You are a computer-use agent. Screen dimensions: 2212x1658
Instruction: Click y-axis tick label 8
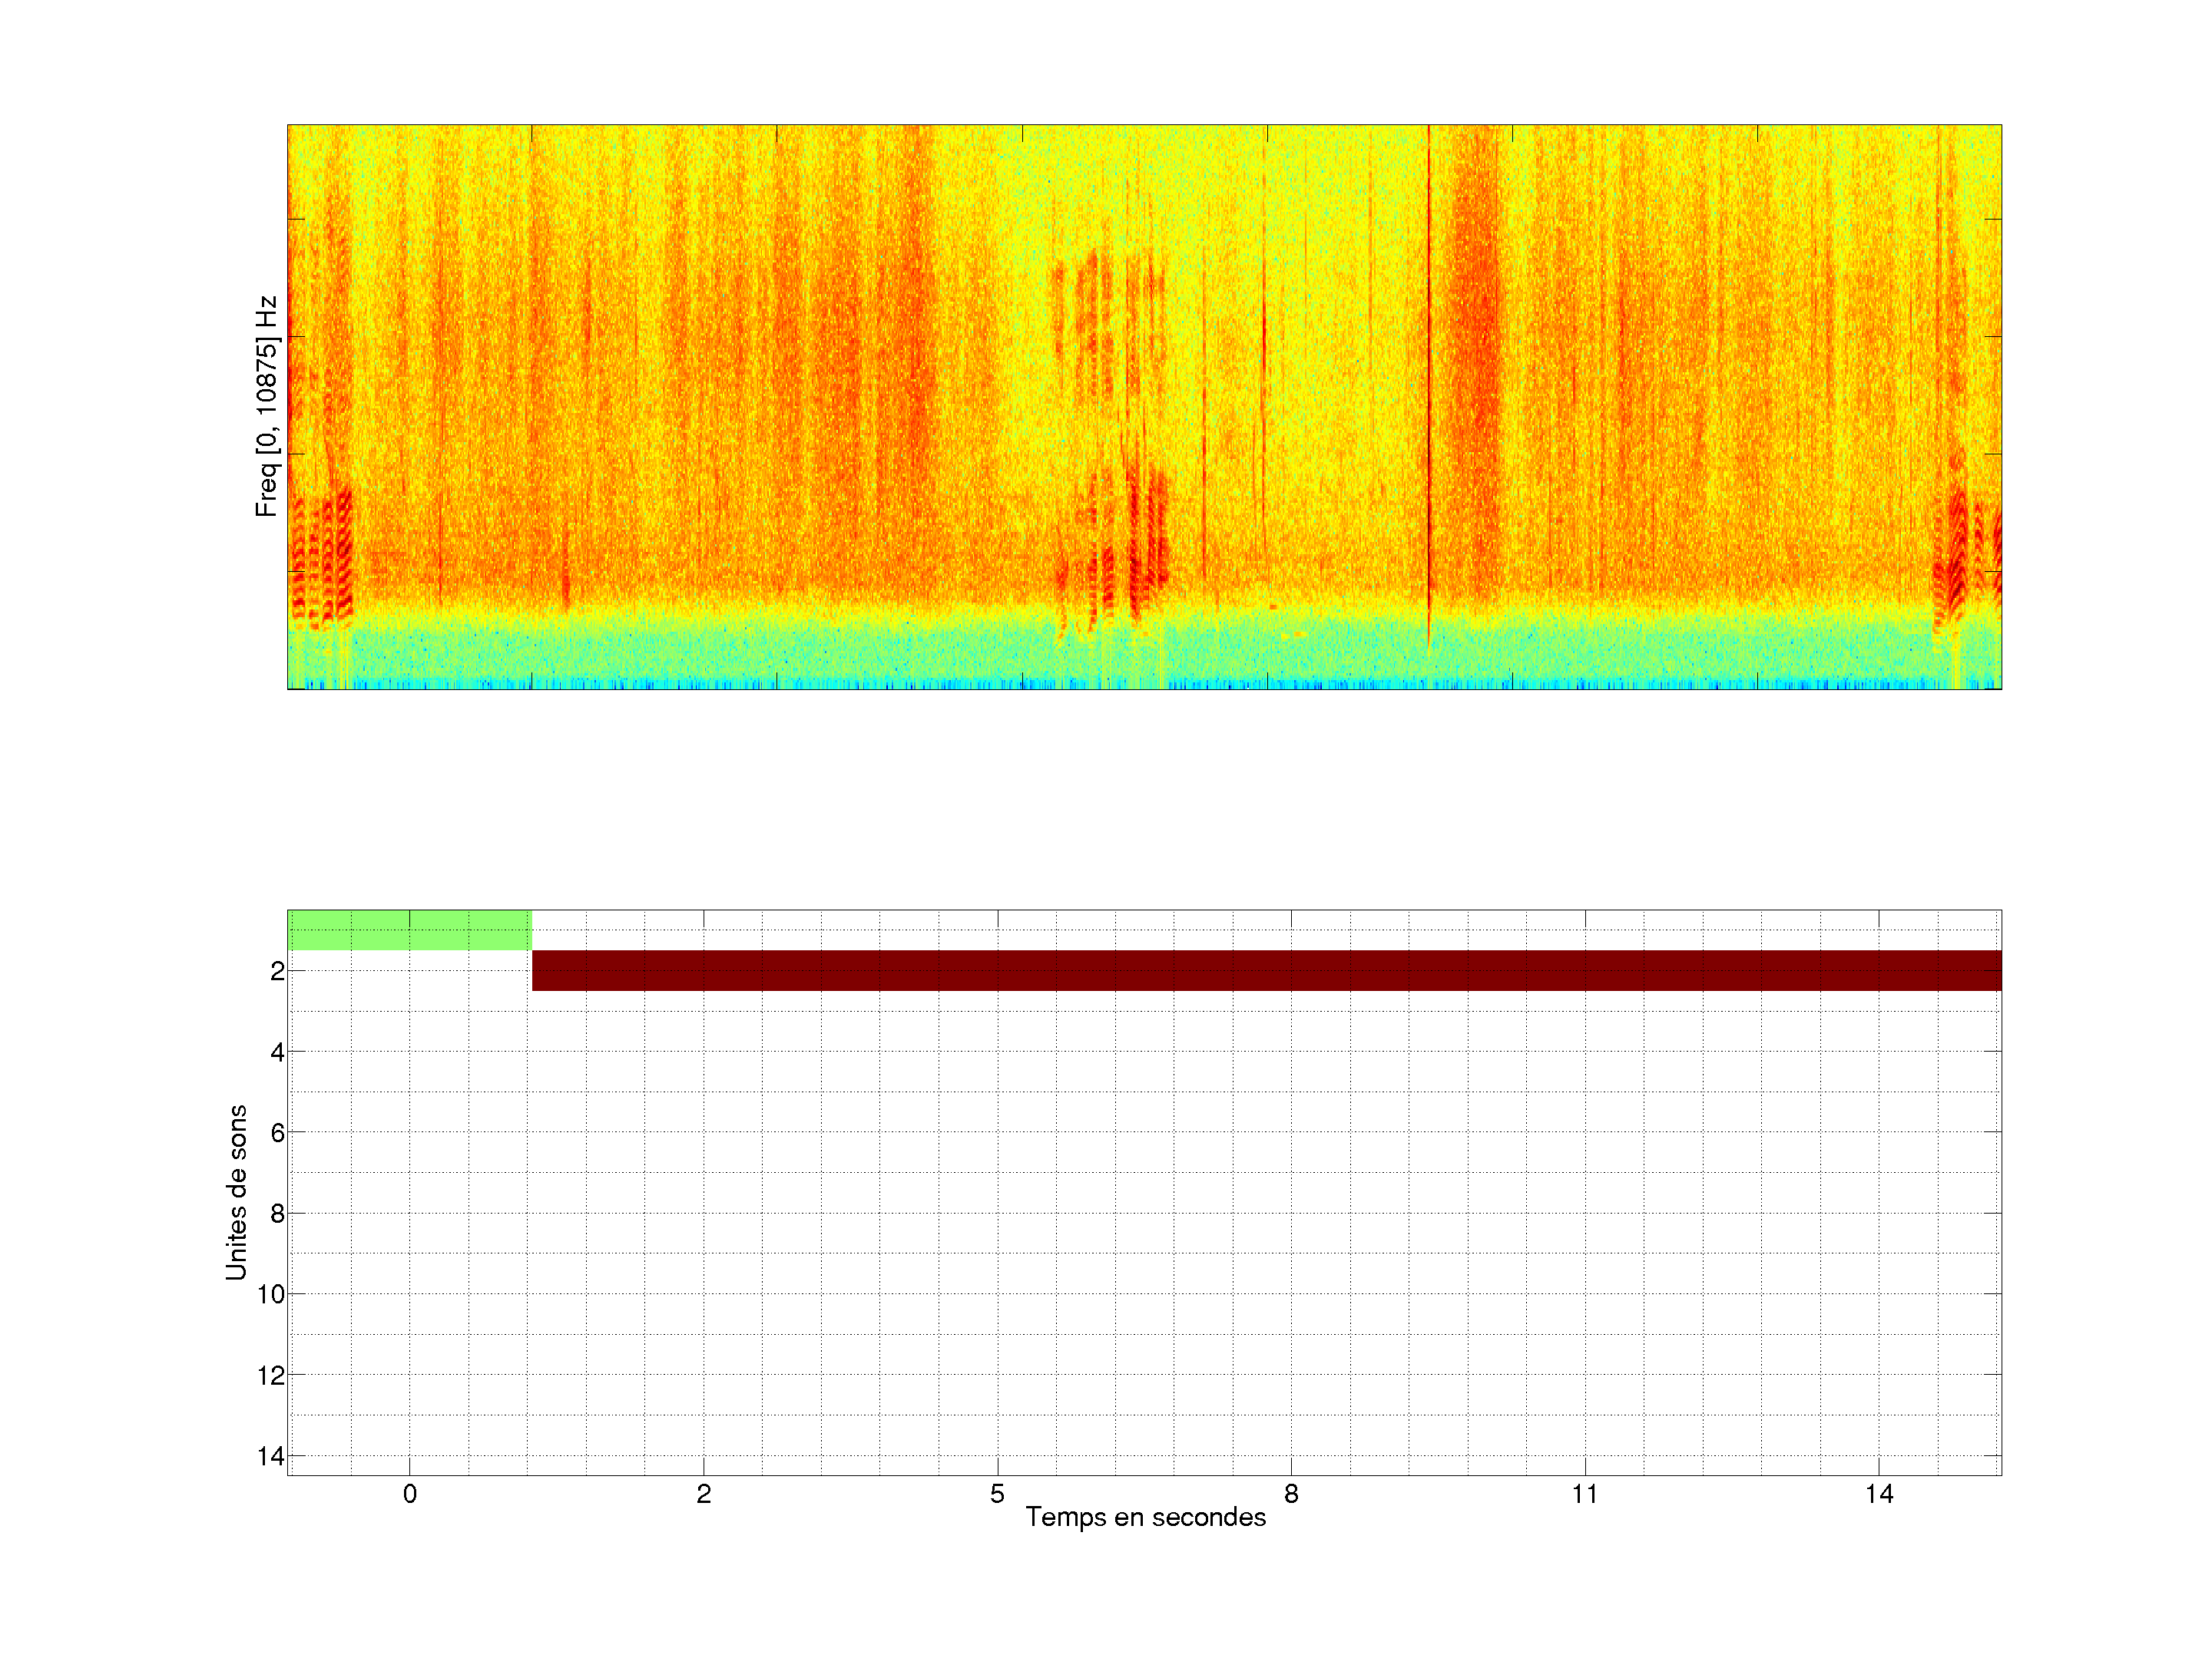click(x=277, y=1214)
